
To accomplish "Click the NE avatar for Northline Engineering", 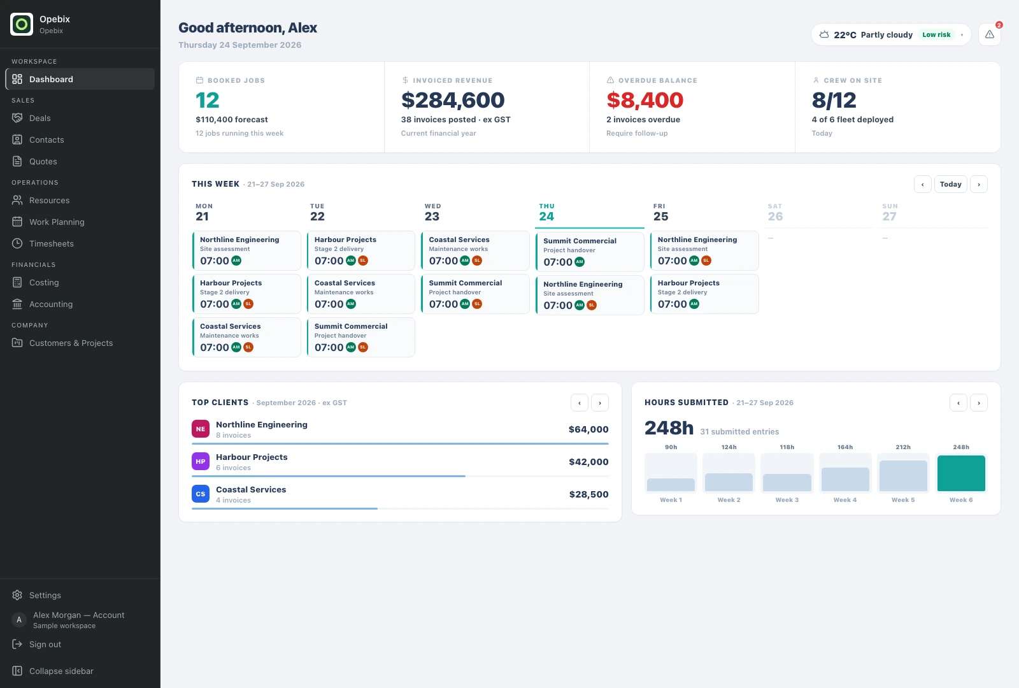I will [201, 429].
